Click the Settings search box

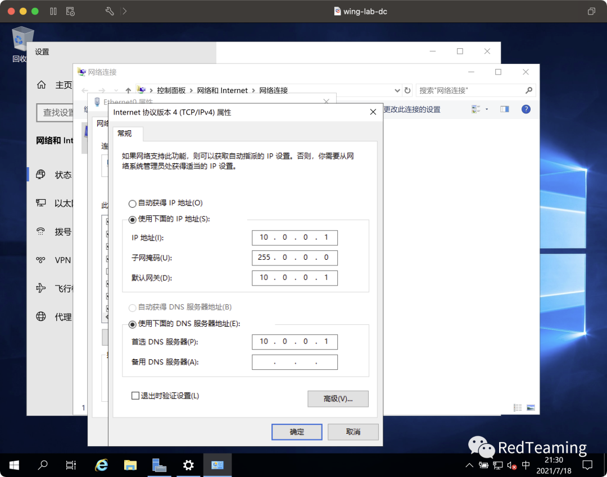(x=55, y=112)
